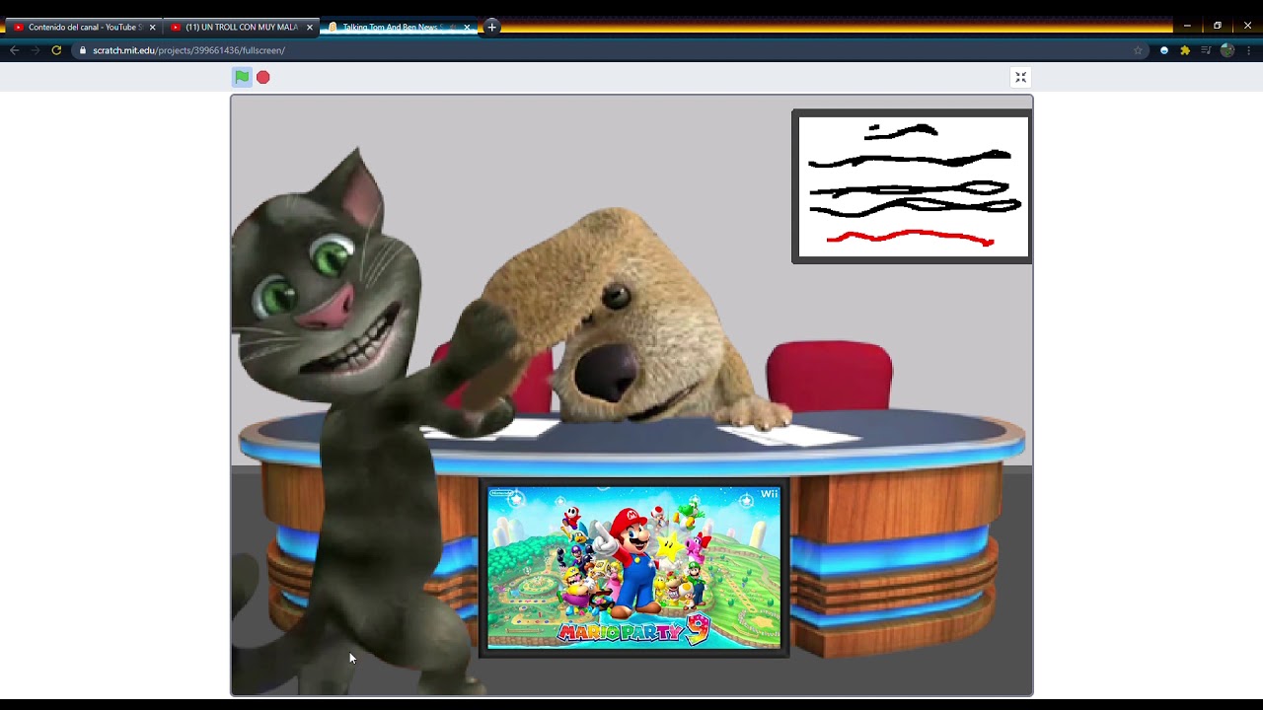The width and height of the screenshot is (1263, 710).
Task: View site info via padlock icon
Action: coord(83,50)
